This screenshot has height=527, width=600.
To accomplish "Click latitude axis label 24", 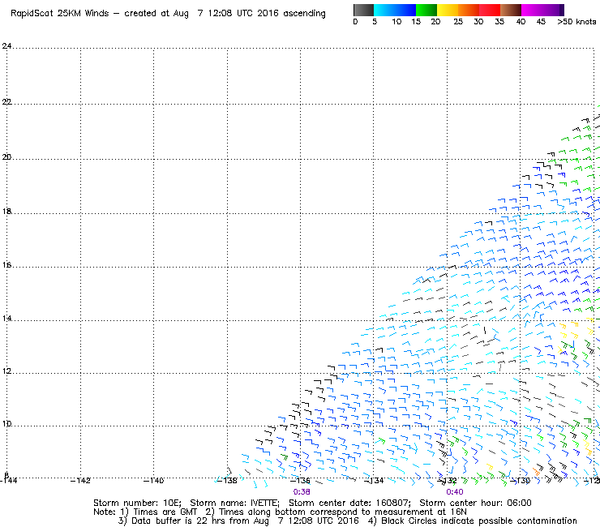I will click(6, 46).
